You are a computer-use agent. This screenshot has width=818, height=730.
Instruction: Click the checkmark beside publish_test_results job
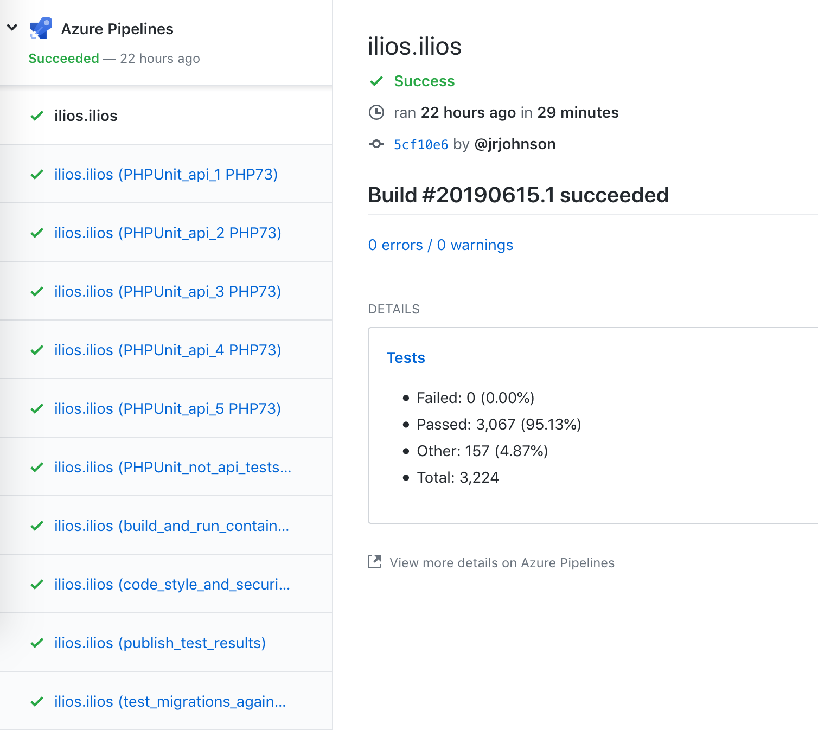[36, 643]
